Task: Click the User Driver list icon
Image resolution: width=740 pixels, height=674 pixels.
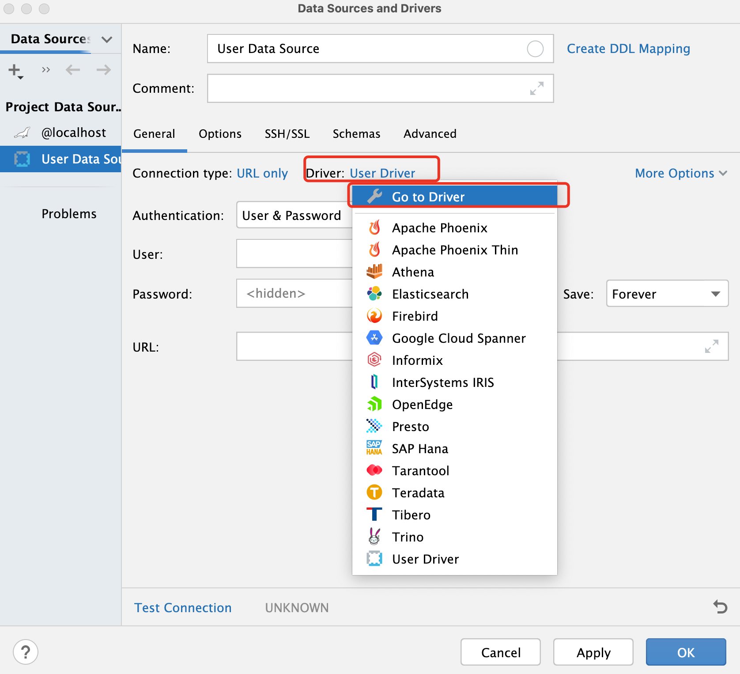Action: coord(374,559)
